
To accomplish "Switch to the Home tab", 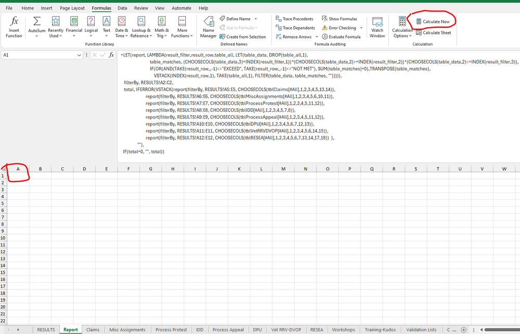I will [x=28, y=8].
